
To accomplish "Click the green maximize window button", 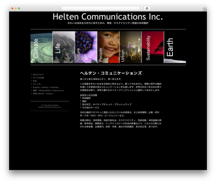I will coord(19,8).
